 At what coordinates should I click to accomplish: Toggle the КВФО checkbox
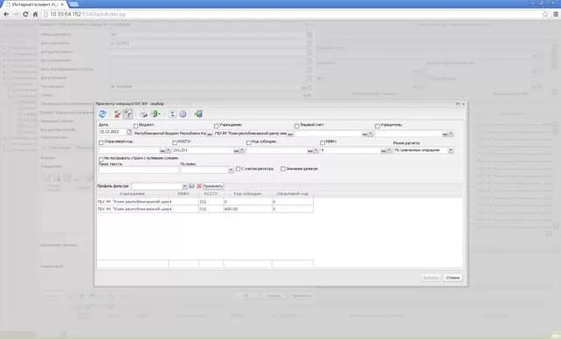pos(322,142)
